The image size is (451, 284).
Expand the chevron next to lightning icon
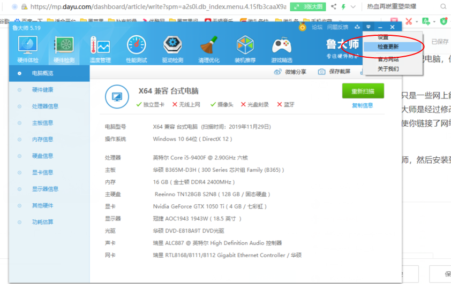tap(353, 6)
